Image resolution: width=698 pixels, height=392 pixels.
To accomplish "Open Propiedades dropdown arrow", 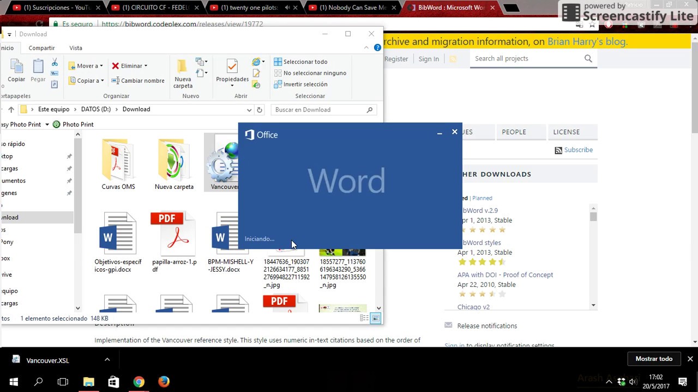I will 232,86.
